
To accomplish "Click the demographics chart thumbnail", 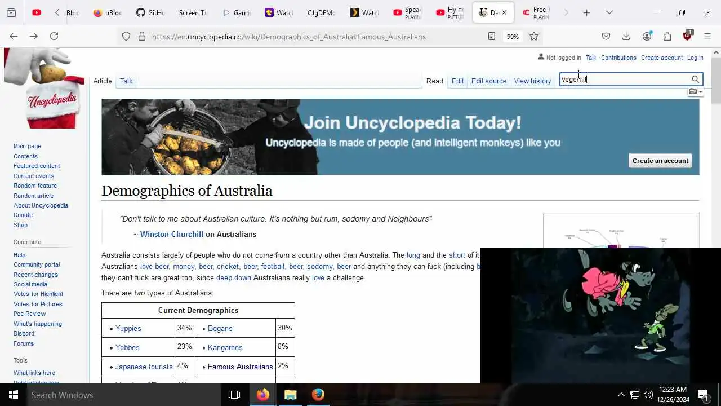I will tap(621, 231).
